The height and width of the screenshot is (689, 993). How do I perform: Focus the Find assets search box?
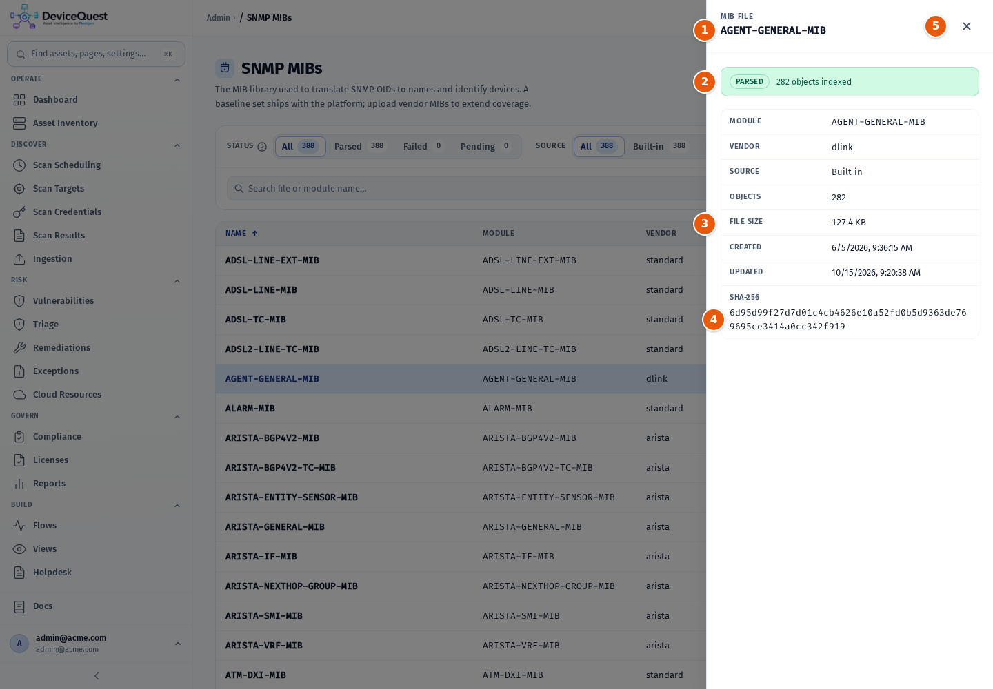click(x=96, y=54)
